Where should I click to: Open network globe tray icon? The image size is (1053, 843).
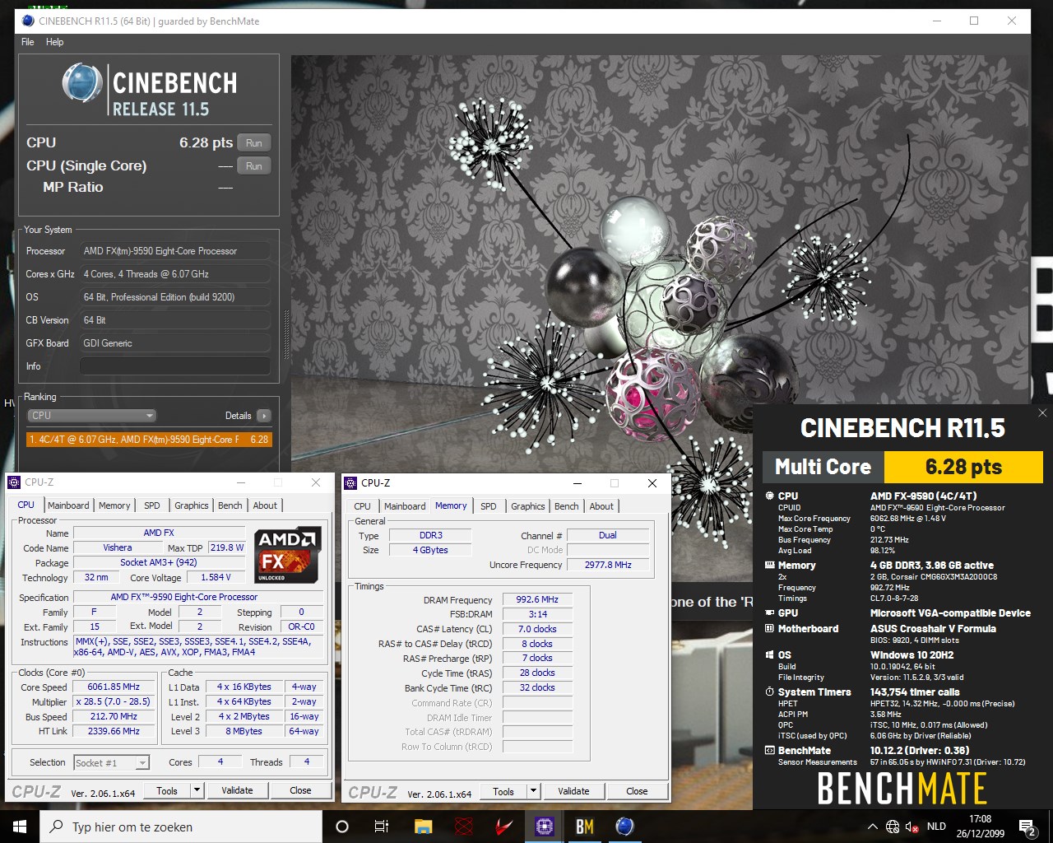[893, 827]
